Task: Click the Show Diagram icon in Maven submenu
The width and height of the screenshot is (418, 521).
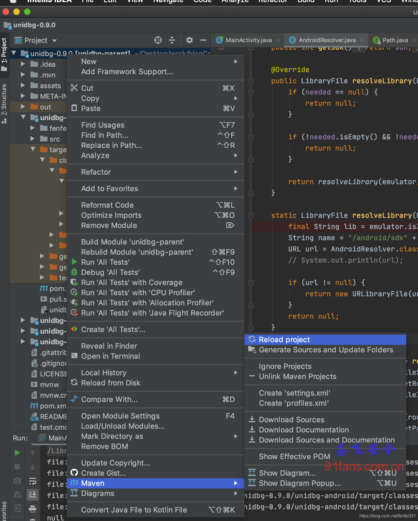Action: pos(252,473)
